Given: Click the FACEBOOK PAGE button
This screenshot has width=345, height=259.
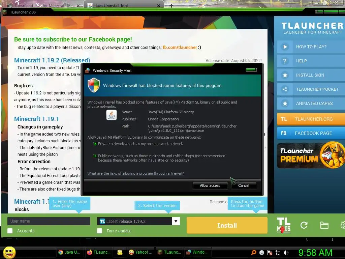Looking at the screenshot, I should click(x=311, y=133).
